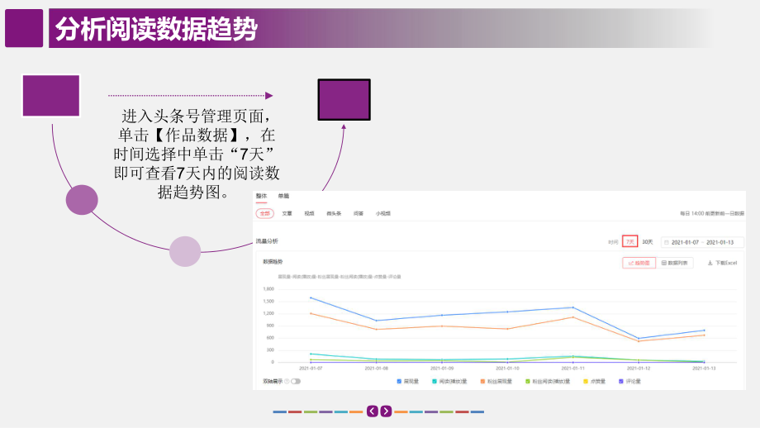This screenshot has width=760, height=428.
Task: Click the 1,800 y-axis label
Action: click(268, 289)
